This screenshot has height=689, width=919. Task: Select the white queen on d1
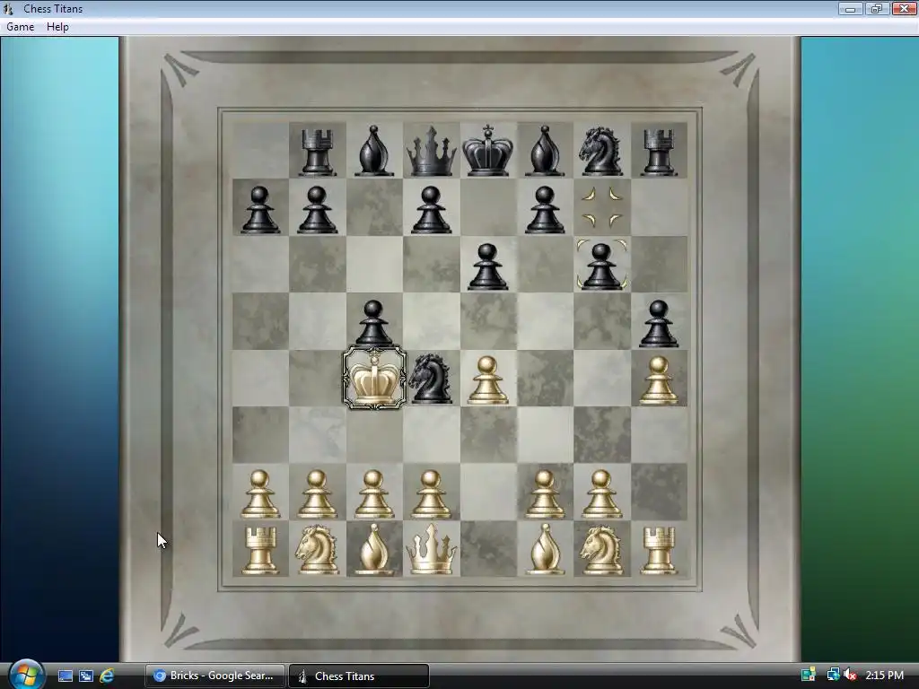431,550
